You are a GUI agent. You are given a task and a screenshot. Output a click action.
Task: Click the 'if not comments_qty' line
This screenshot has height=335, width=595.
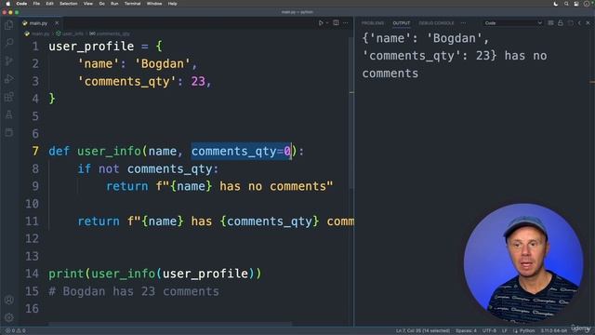click(x=148, y=168)
